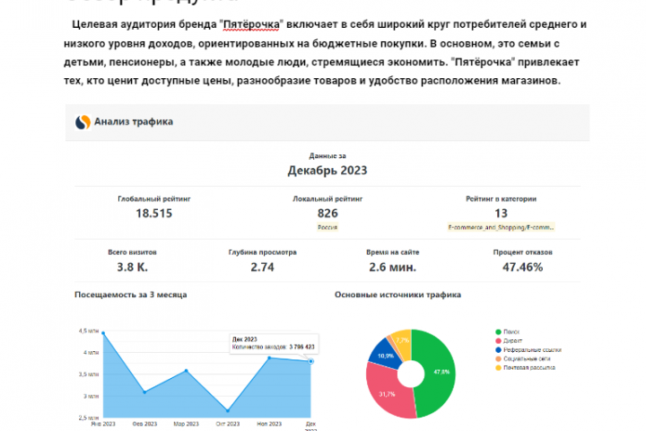Click the green 47,8% donut segment
The height and width of the screenshot is (431, 646).
click(x=440, y=372)
